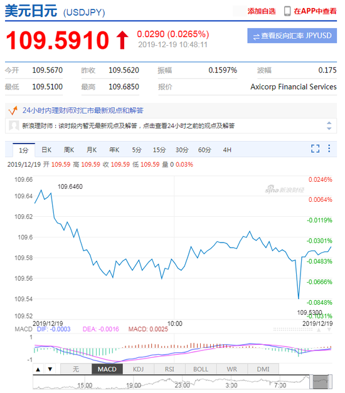Screen dimensions: 345x393
Task: Click the 波幅 value 0.175
Action: 327,70
